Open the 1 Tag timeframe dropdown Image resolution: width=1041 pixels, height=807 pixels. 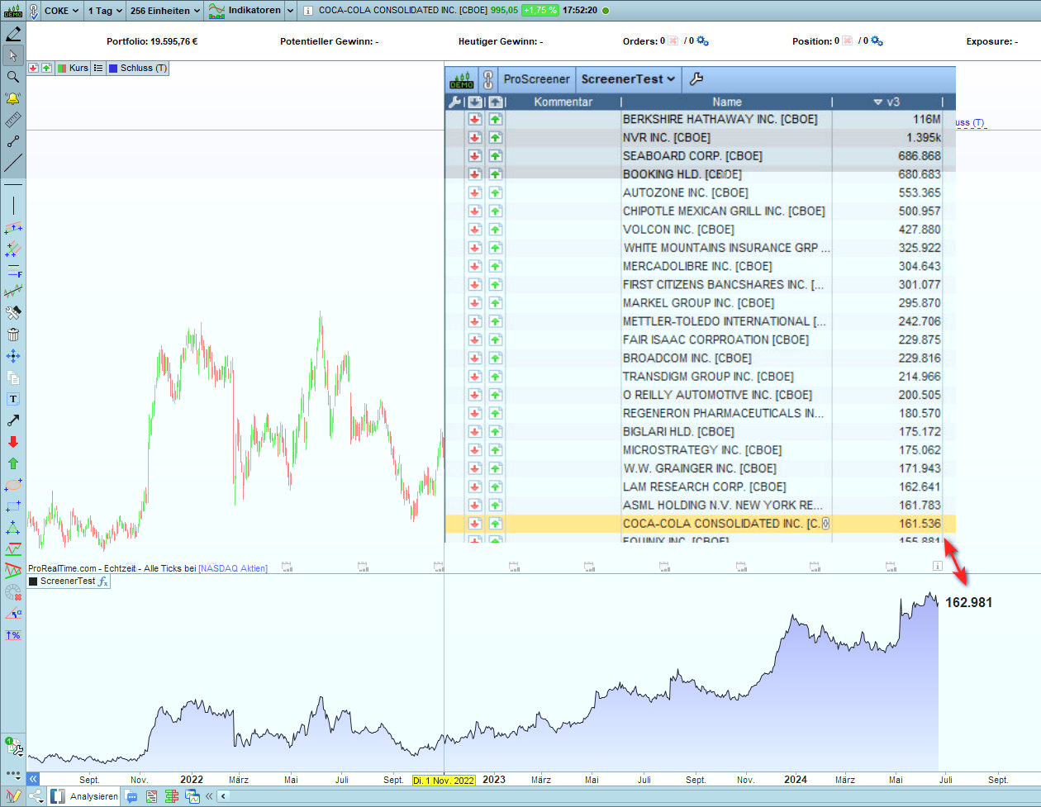(105, 11)
